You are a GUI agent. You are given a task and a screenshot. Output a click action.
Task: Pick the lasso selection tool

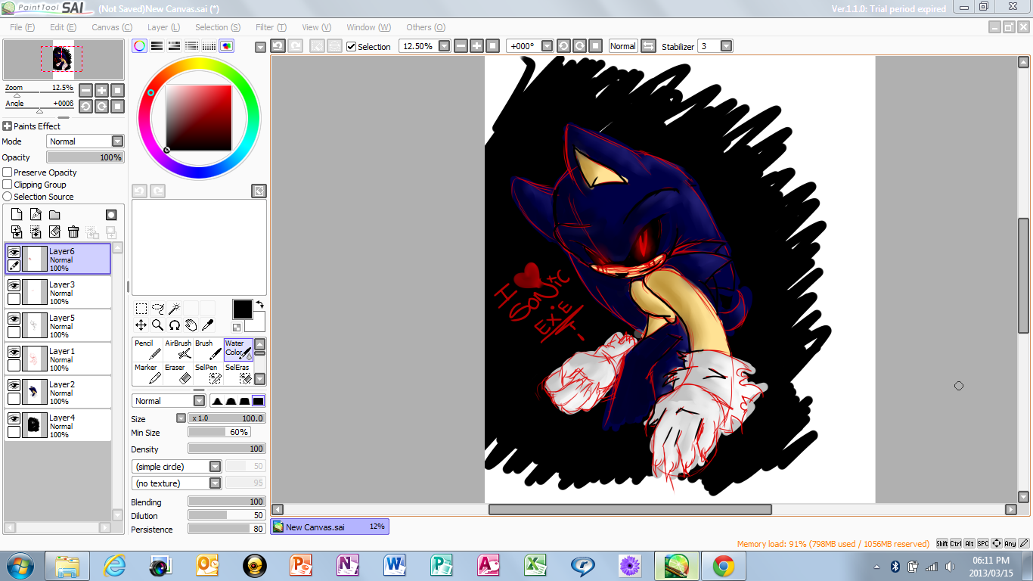coord(158,309)
